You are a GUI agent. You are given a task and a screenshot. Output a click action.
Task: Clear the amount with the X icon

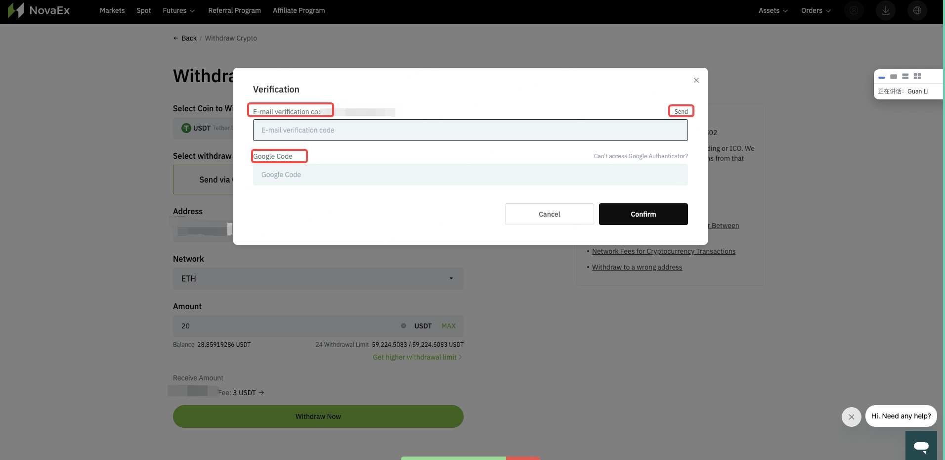pos(403,326)
